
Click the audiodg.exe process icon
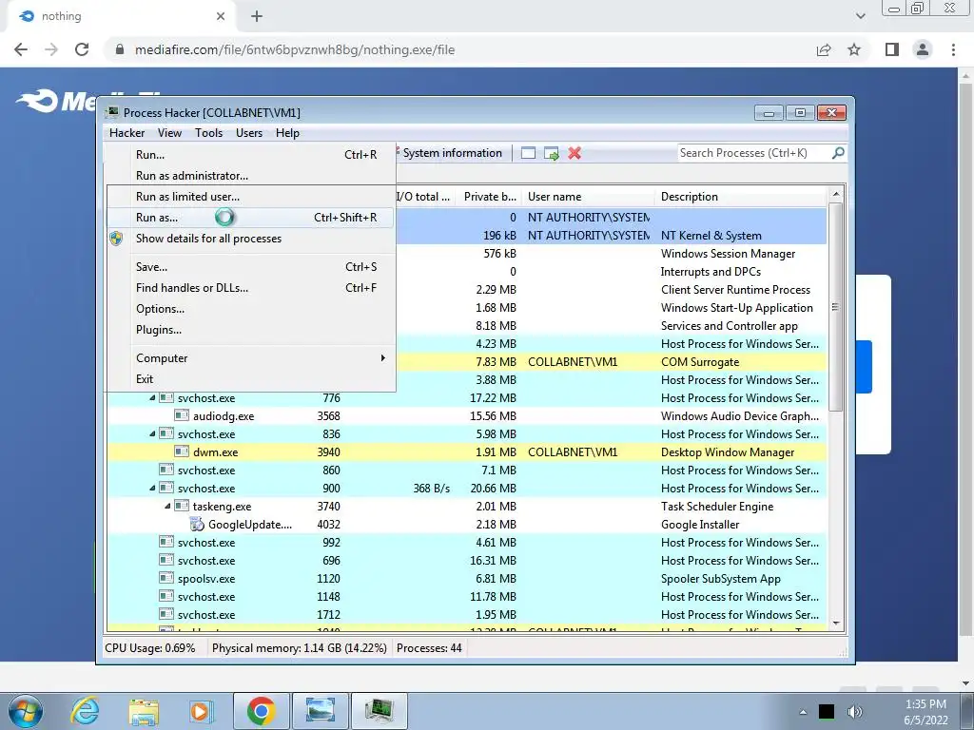(182, 415)
